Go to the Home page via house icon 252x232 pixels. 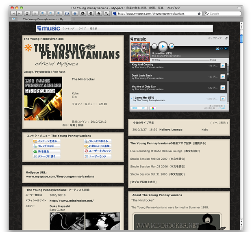[x=99, y=13]
